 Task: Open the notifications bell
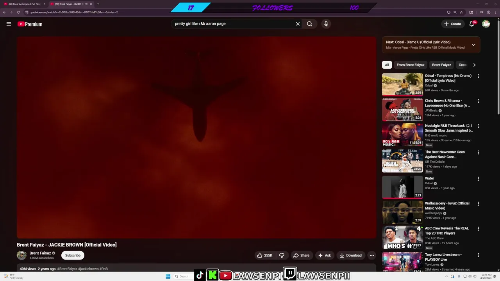coord(472,24)
